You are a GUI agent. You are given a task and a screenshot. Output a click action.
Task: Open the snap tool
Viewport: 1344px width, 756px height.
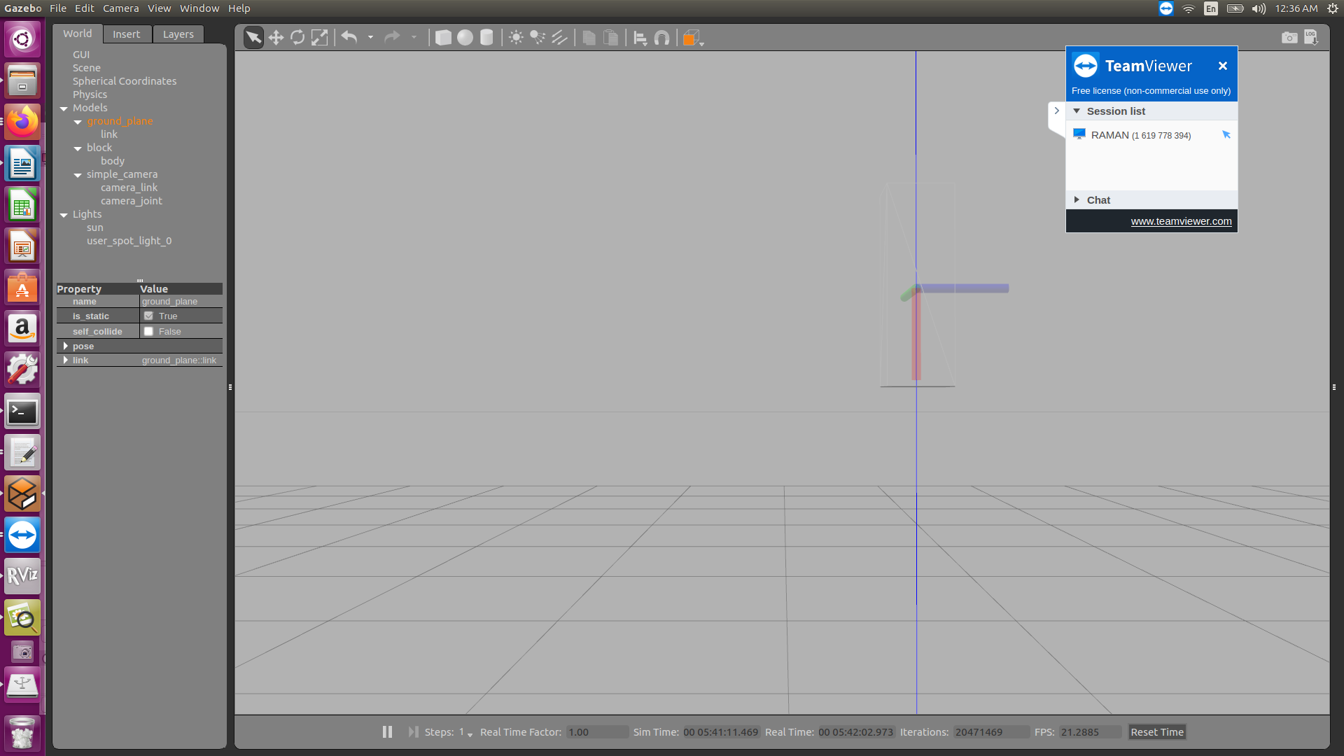662,37
